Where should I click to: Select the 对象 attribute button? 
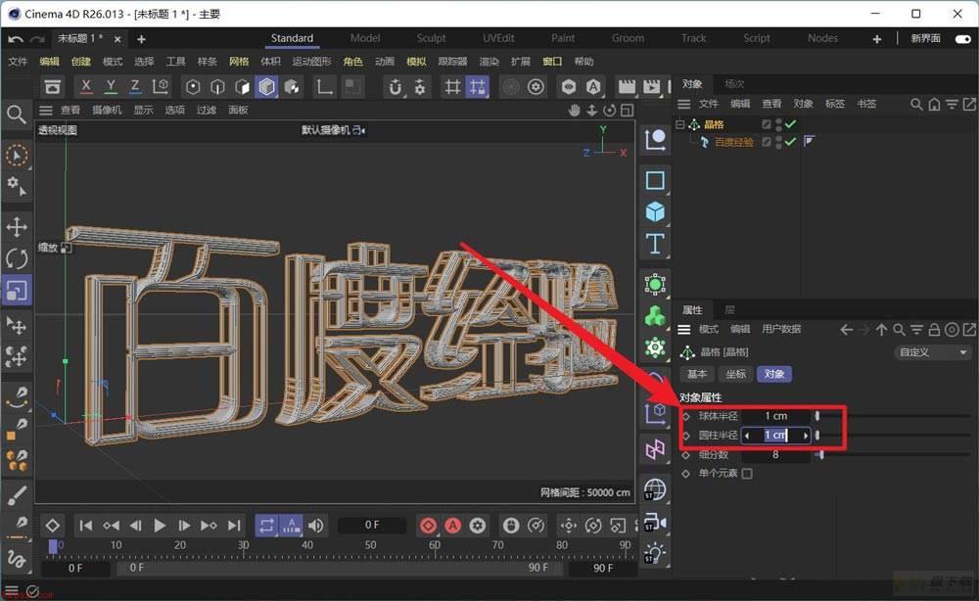click(x=774, y=374)
